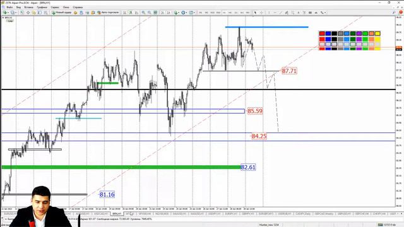Select the Text drawing tool
This screenshot has width=404, height=227.
pyautogui.click(x=299, y=13)
